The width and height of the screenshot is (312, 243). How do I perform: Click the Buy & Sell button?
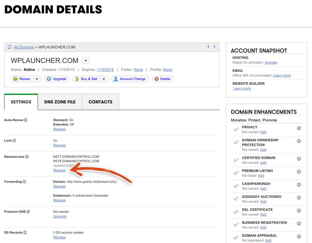(x=87, y=79)
